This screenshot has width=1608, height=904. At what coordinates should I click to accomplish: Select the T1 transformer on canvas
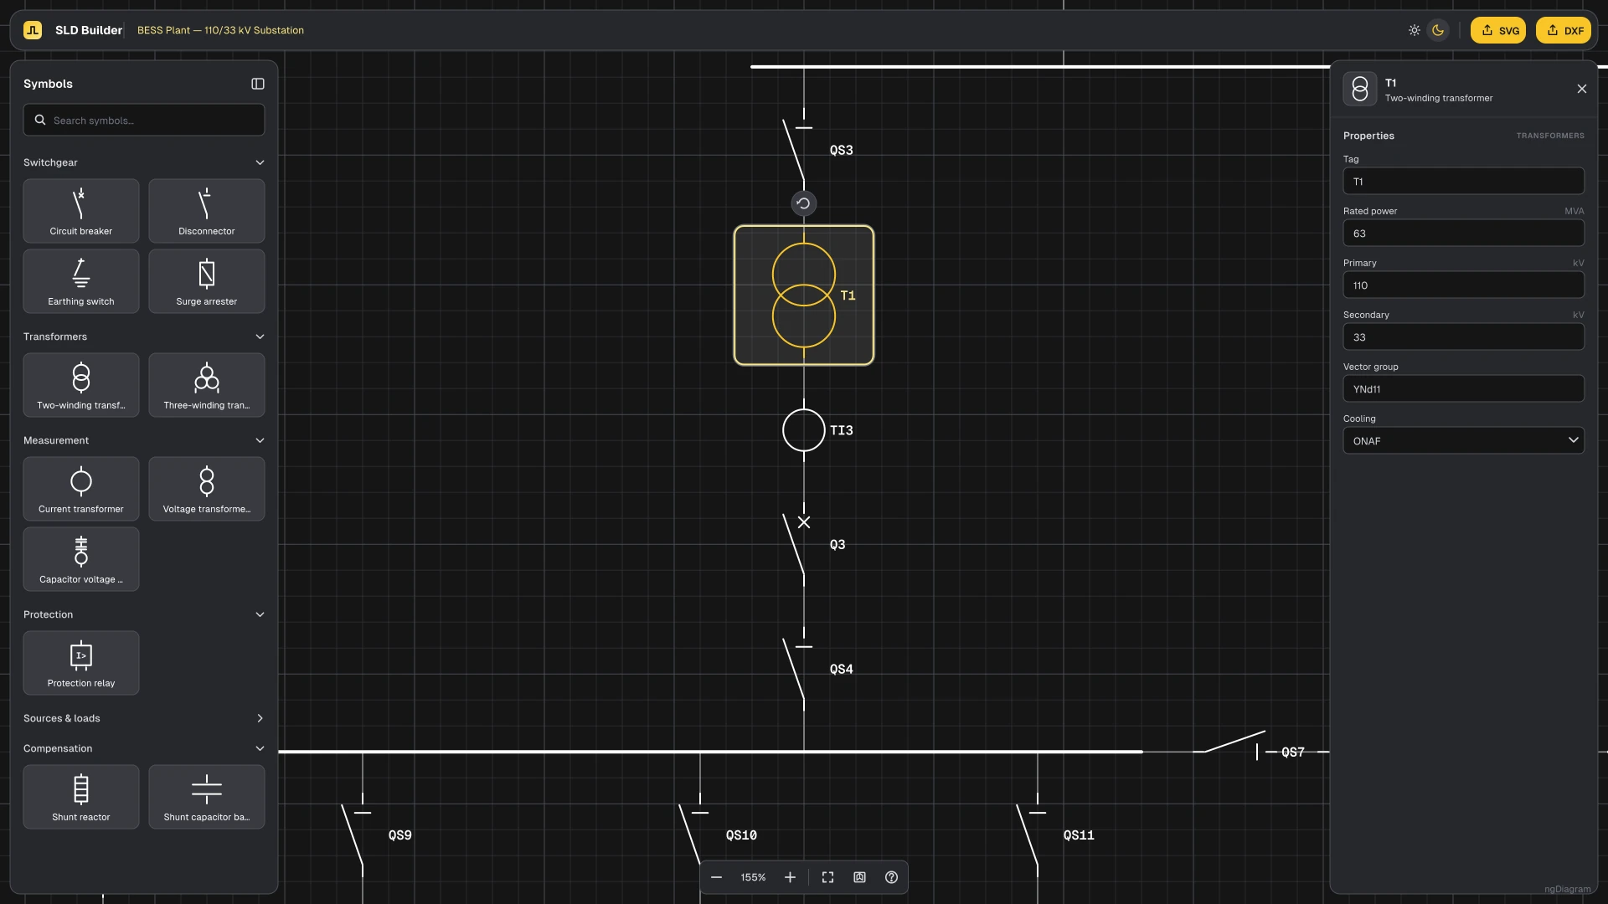pos(804,295)
